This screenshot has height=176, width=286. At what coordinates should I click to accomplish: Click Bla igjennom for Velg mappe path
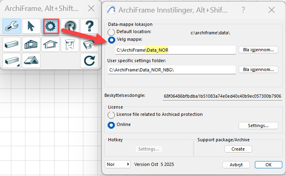[258, 50]
